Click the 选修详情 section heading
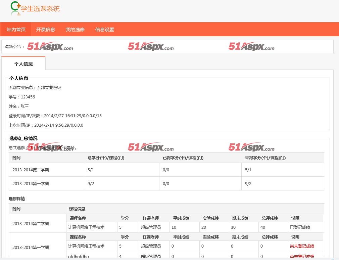Viewport: 339px width, 260px height. point(17,199)
